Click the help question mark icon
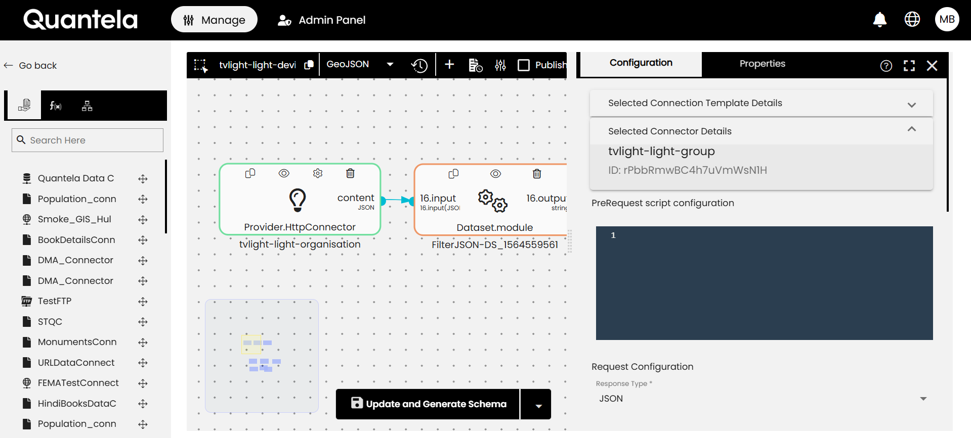 tap(885, 66)
